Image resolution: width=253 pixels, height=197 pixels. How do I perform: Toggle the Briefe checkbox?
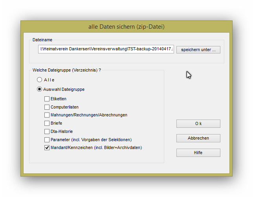(47, 123)
